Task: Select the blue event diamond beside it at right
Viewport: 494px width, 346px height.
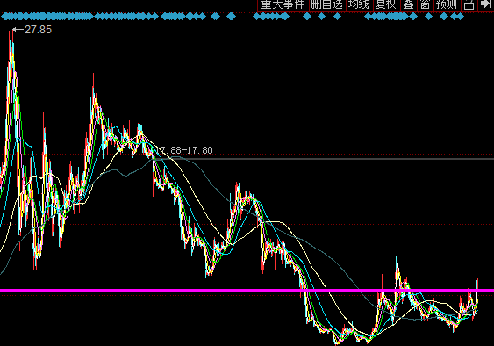Action: 231,17
